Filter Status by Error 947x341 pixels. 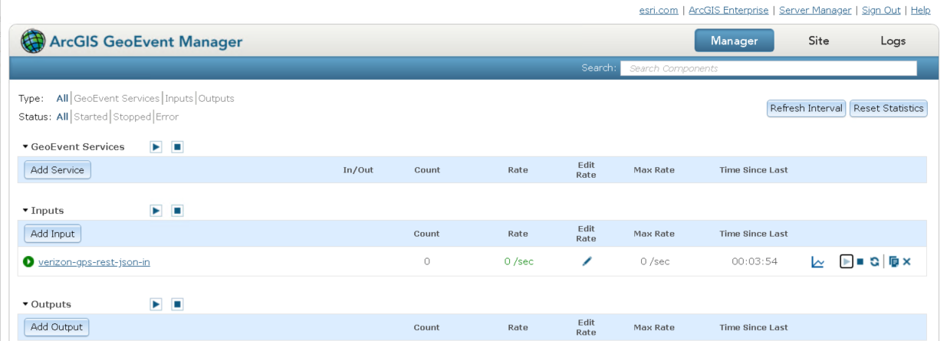[x=167, y=116]
